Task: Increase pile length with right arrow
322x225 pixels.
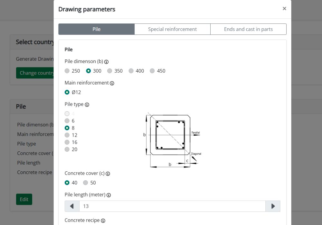Action: point(273,206)
